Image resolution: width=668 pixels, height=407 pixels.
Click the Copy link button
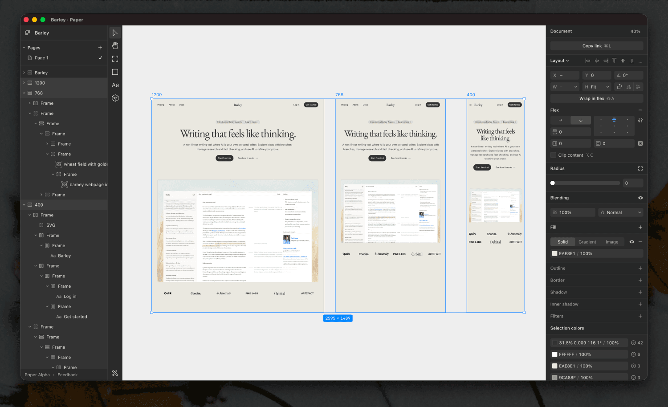[x=597, y=46]
